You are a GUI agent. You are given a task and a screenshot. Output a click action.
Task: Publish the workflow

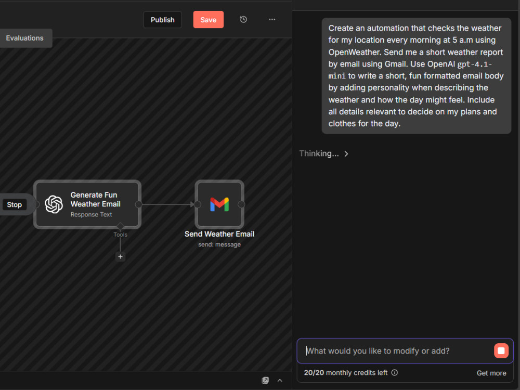point(162,20)
